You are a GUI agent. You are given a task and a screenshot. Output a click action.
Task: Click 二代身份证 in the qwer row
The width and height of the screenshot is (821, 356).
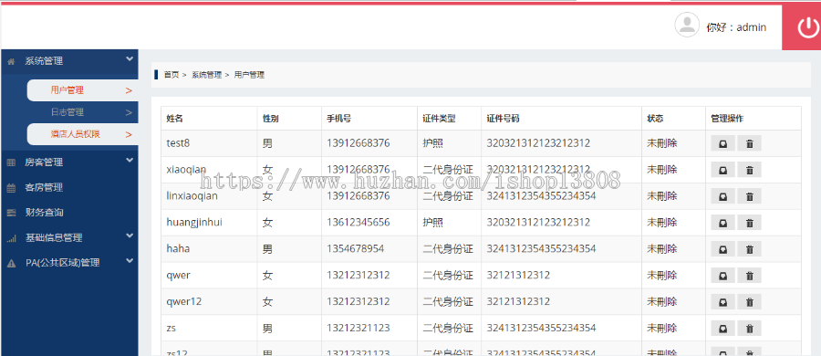tap(448, 276)
